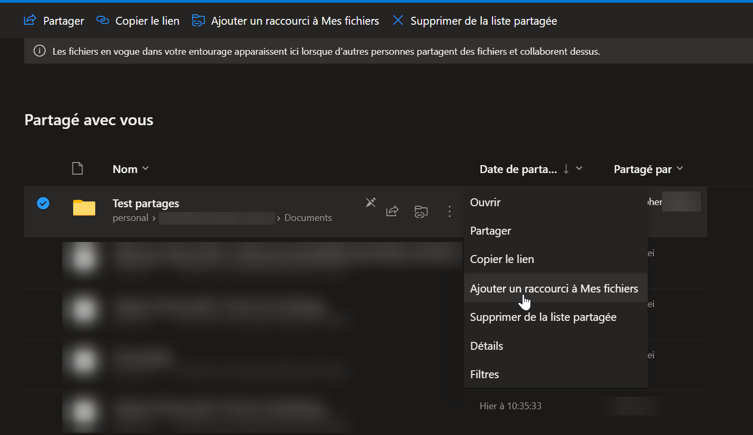
Task: Click the Partager share icon in top toolbar
Action: tap(30, 21)
